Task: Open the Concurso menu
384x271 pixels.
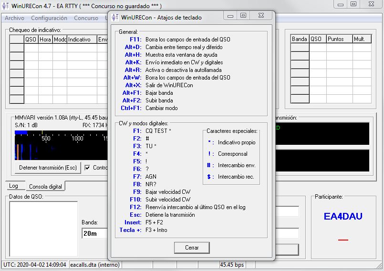Action: (x=86, y=18)
